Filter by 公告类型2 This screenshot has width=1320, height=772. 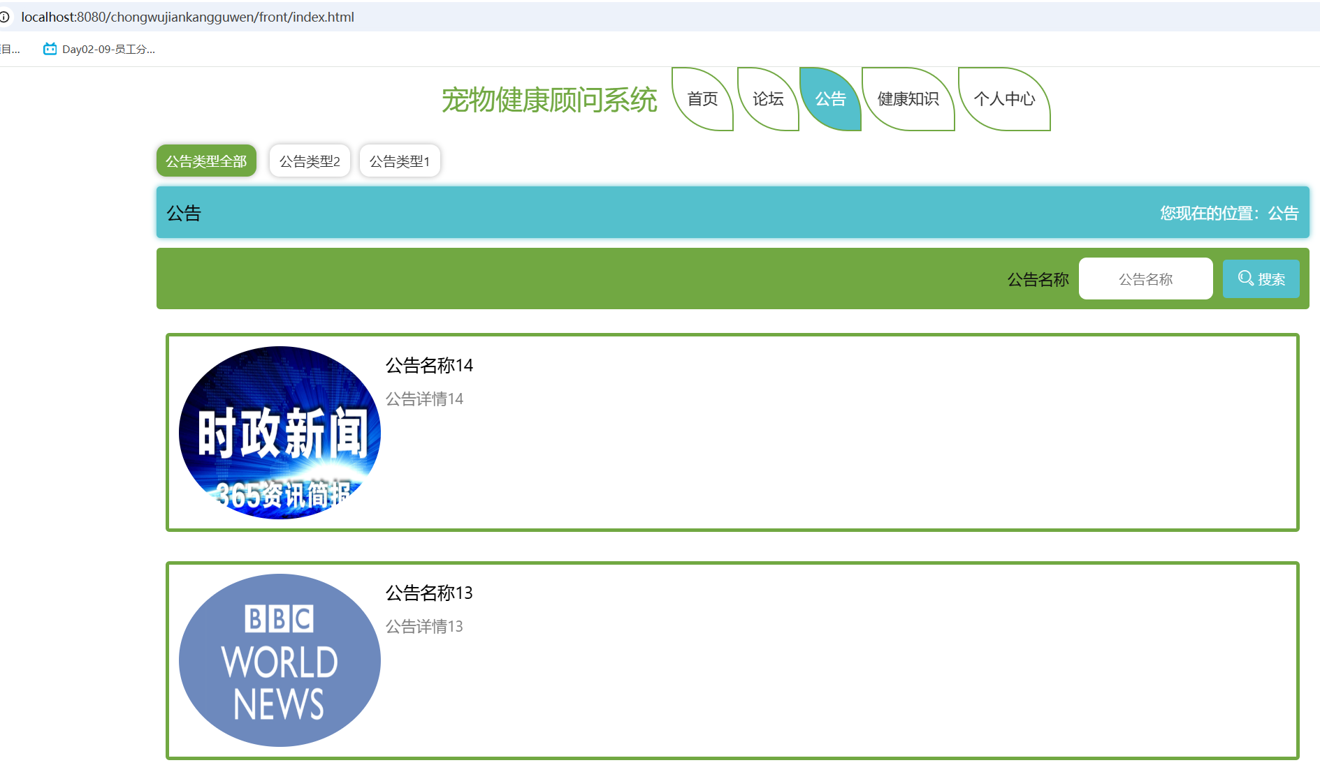click(x=310, y=161)
